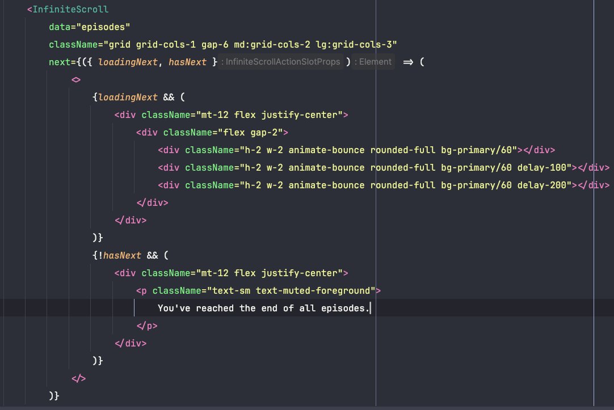The image size is (614, 410).
Task: Click the InfiniteScrollActionSlotProps inlay hint
Action: pyautogui.click(x=281, y=62)
